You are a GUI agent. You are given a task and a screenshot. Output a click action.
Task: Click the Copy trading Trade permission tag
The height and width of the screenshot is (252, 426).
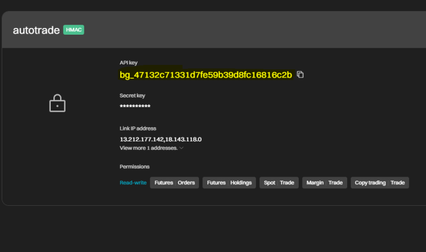pos(380,183)
